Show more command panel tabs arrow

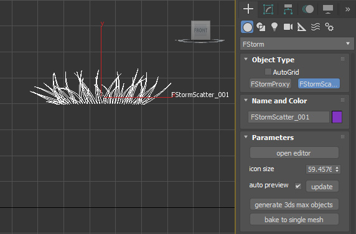tap(347, 9)
